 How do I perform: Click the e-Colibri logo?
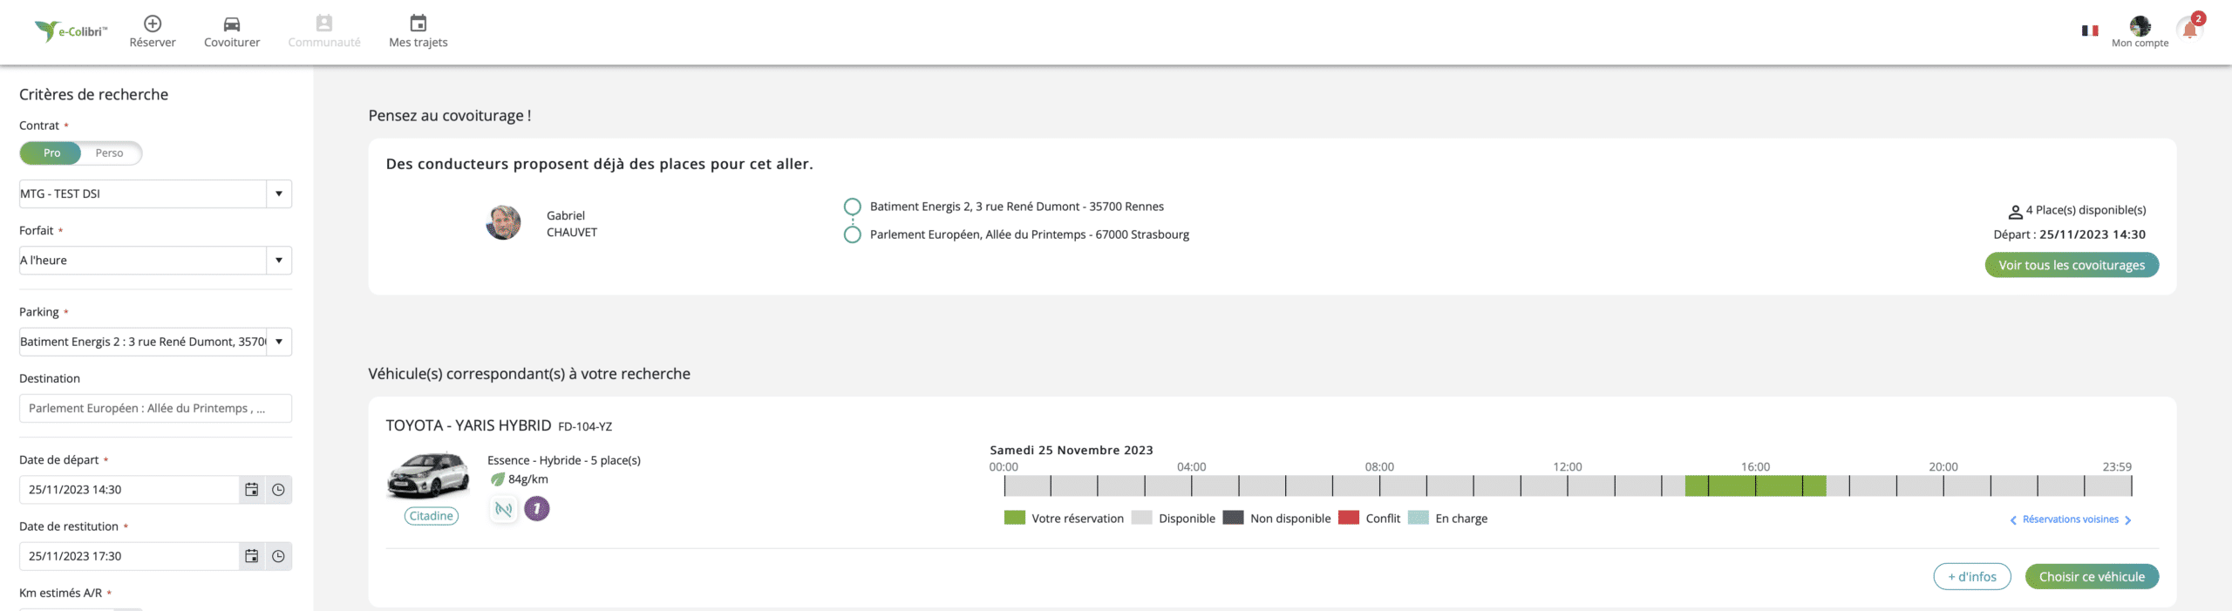pos(71,31)
